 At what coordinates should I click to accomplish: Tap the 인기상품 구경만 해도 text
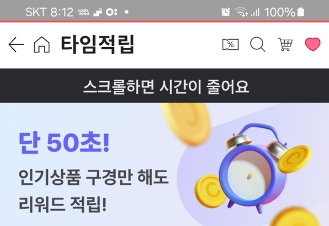(94, 177)
